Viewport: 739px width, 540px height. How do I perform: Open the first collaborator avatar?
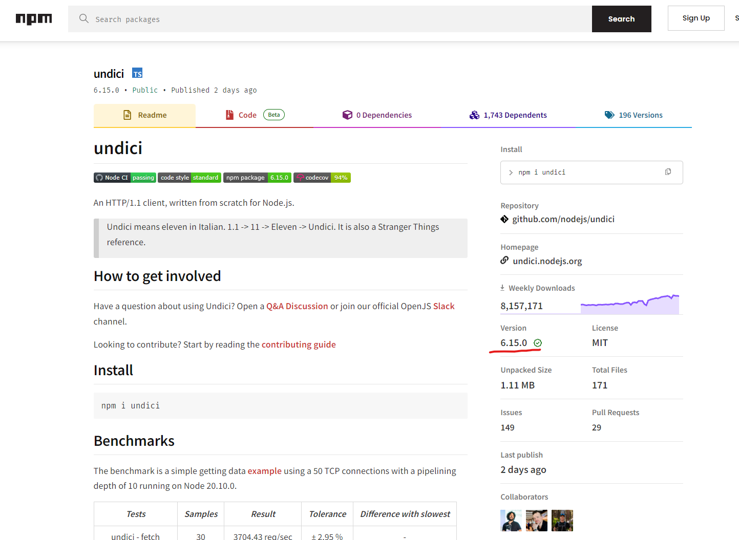[511, 521]
